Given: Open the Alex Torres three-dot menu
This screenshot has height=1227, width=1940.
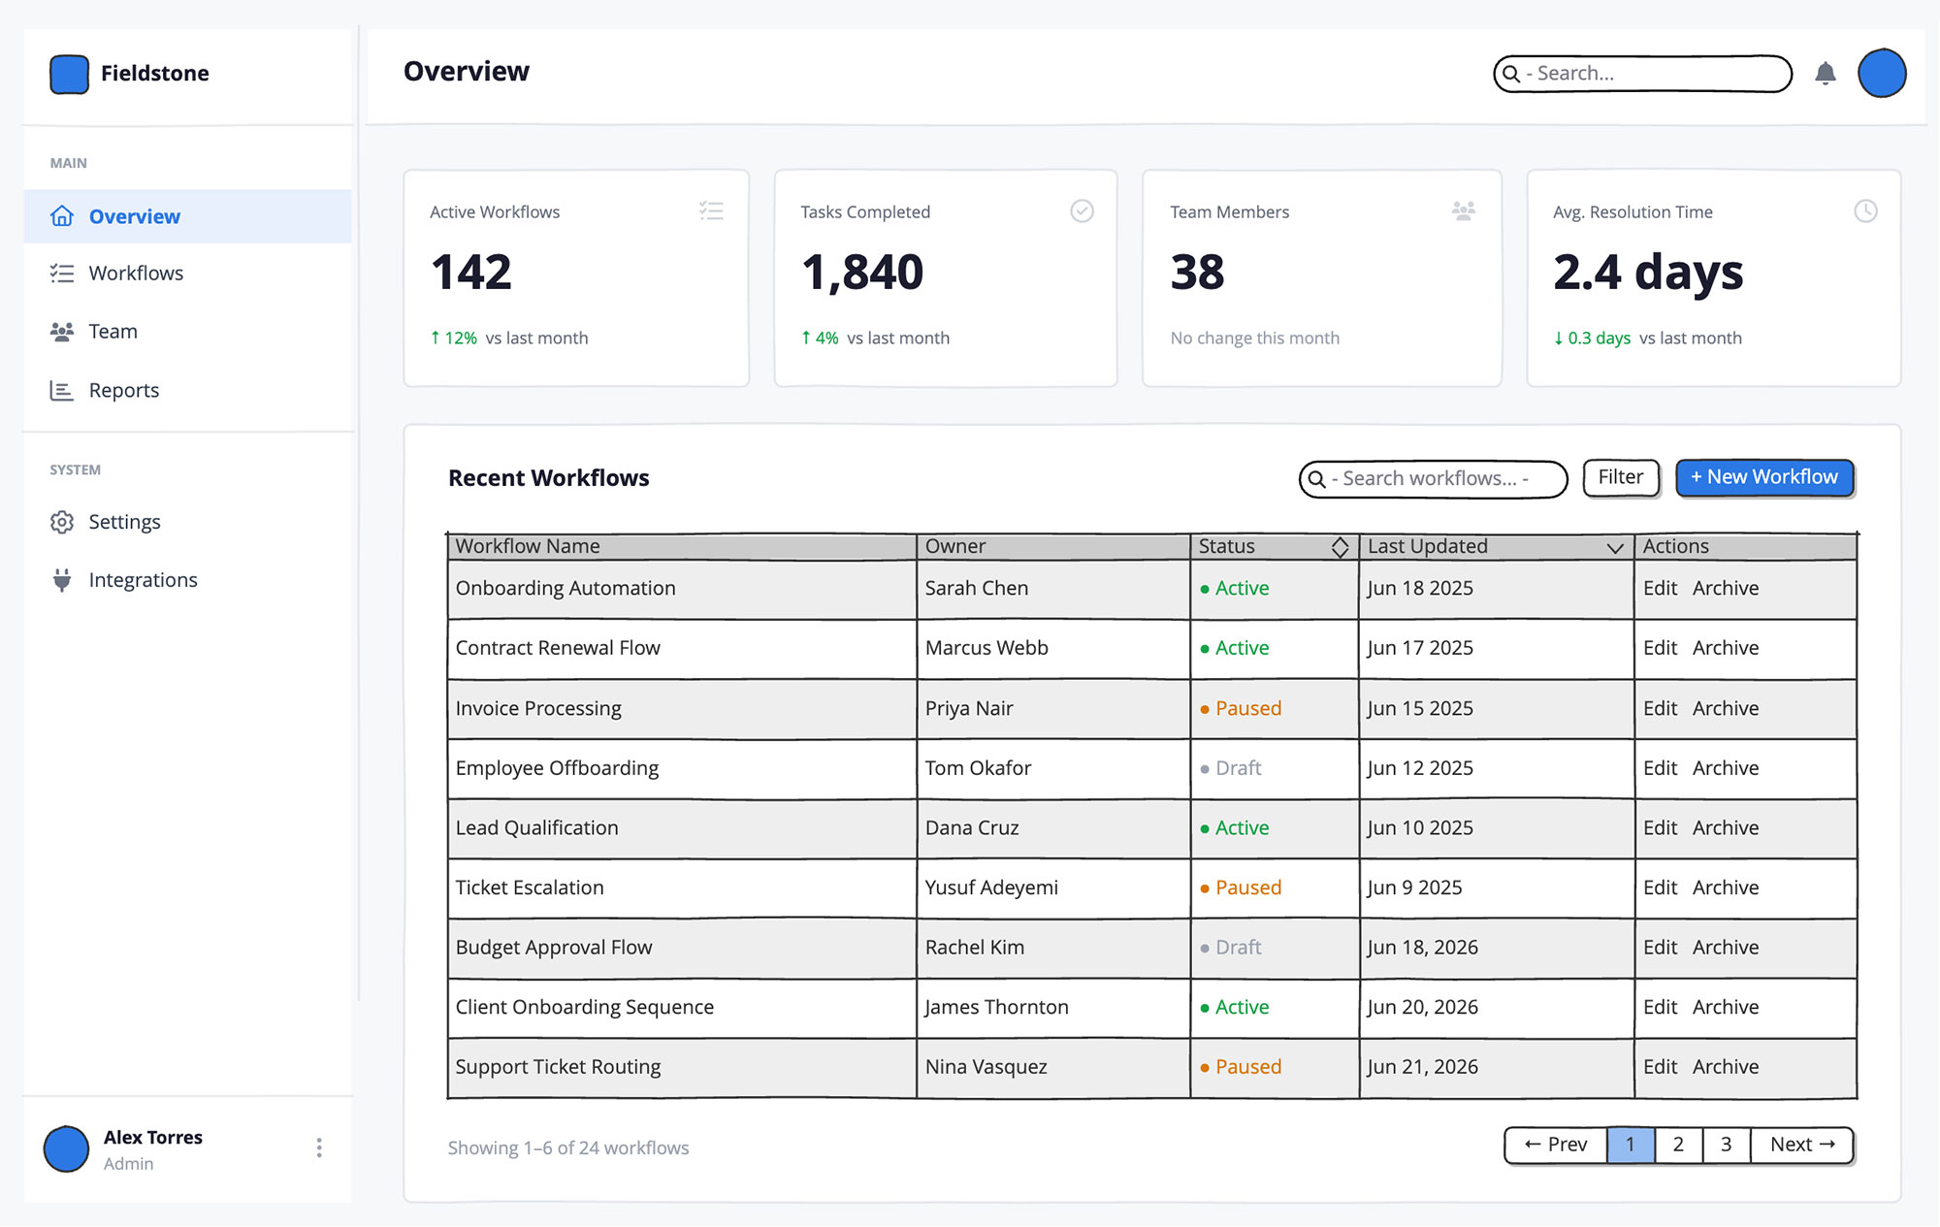Looking at the screenshot, I should [319, 1148].
